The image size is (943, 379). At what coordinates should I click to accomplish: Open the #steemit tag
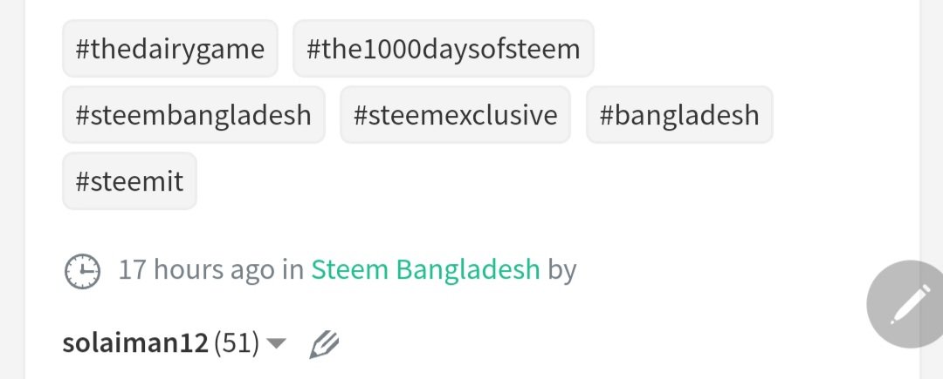[129, 180]
